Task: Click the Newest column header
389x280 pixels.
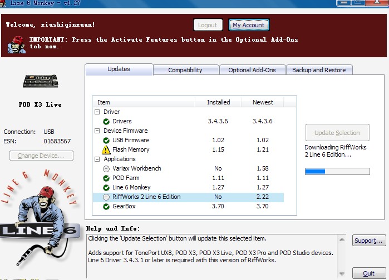Action: point(263,102)
